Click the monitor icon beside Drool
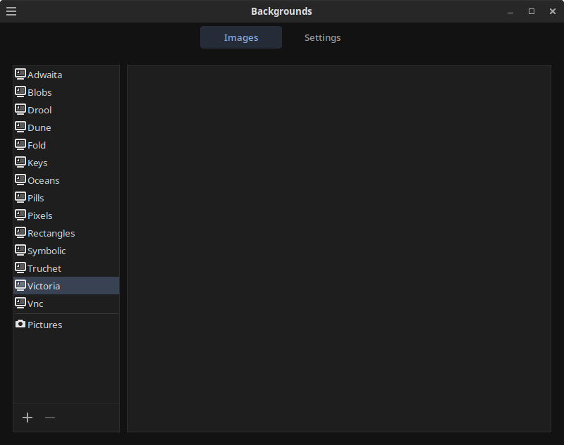 (20, 110)
